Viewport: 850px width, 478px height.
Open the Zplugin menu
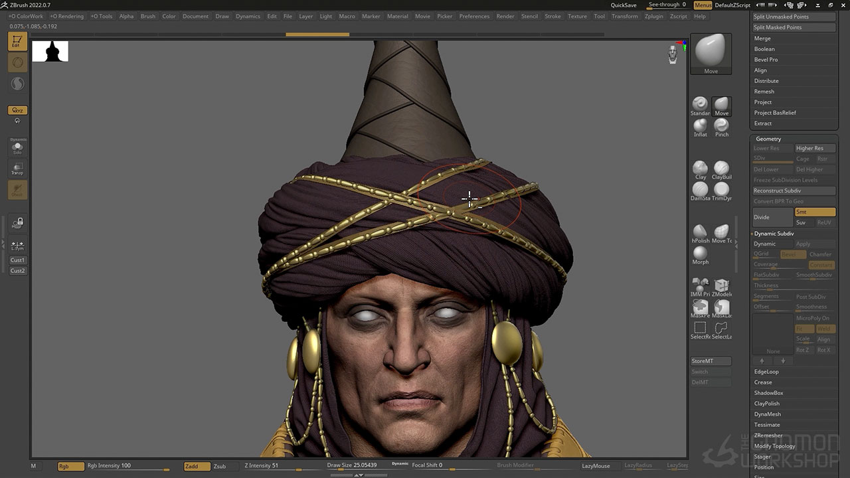tap(653, 16)
